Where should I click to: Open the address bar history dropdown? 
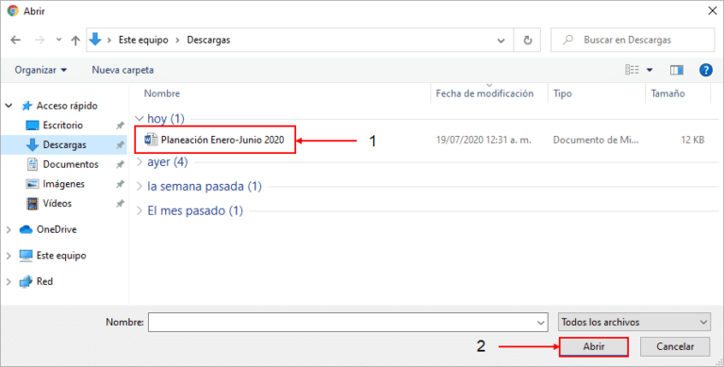(501, 41)
